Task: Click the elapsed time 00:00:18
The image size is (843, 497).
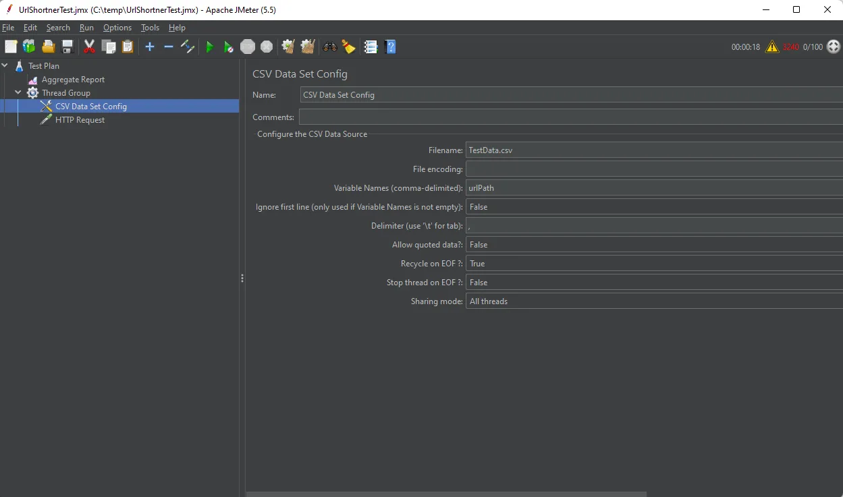Action: pos(746,47)
